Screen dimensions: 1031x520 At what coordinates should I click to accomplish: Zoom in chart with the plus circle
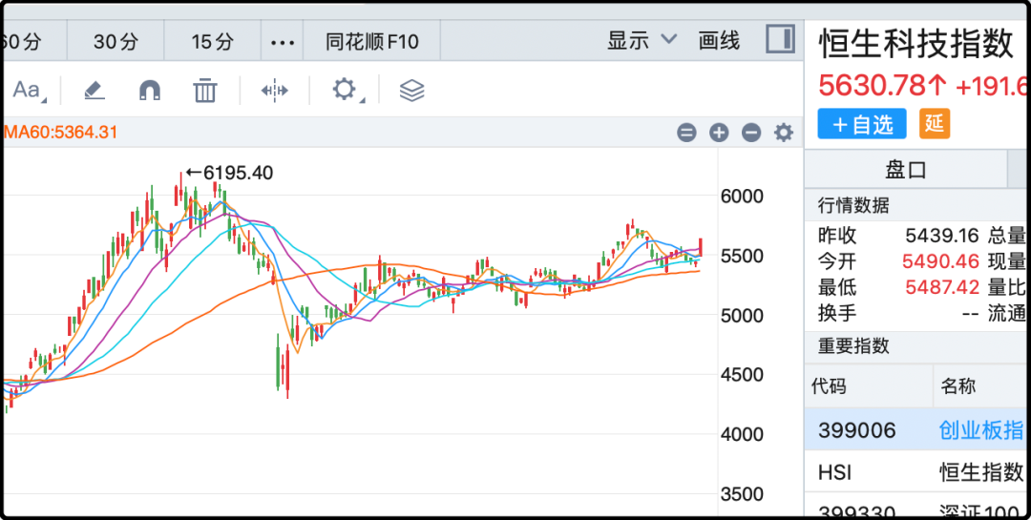coord(719,133)
